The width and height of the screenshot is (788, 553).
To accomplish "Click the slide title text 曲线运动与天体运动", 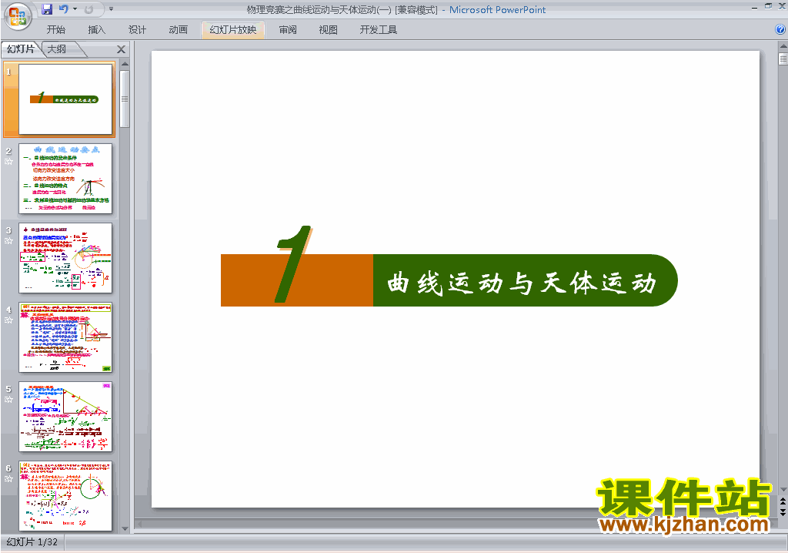I will [522, 283].
